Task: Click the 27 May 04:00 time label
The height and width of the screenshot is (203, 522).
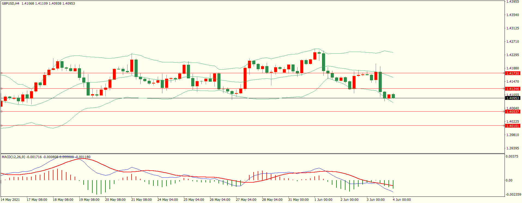Action: (246, 199)
